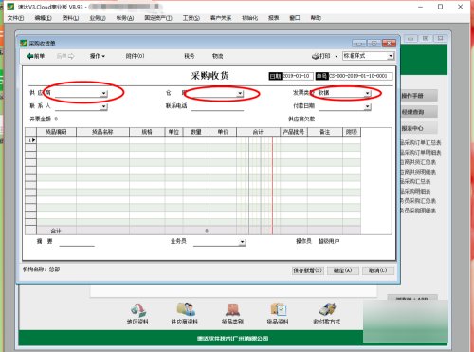Open the 业务 menu
474x352 pixels.
point(98,18)
